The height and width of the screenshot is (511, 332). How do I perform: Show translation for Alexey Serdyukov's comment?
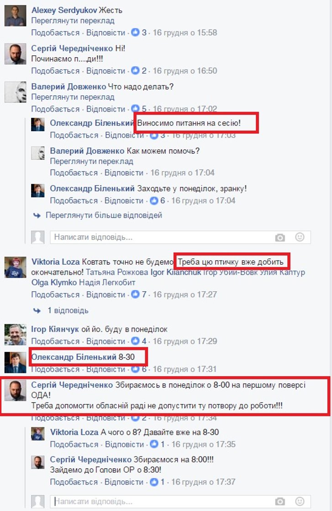73,21
